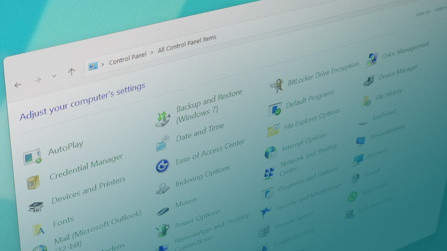Viewport: 447px width, 251px height.
Task: Click the Control Panel address bar icon
Action: tap(93, 66)
